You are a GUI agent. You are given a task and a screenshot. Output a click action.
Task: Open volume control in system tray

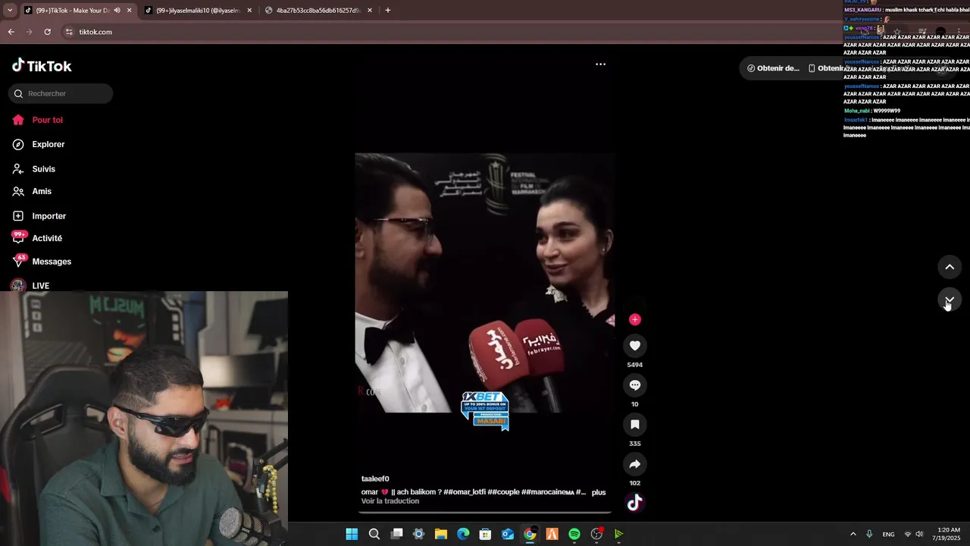(919, 534)
